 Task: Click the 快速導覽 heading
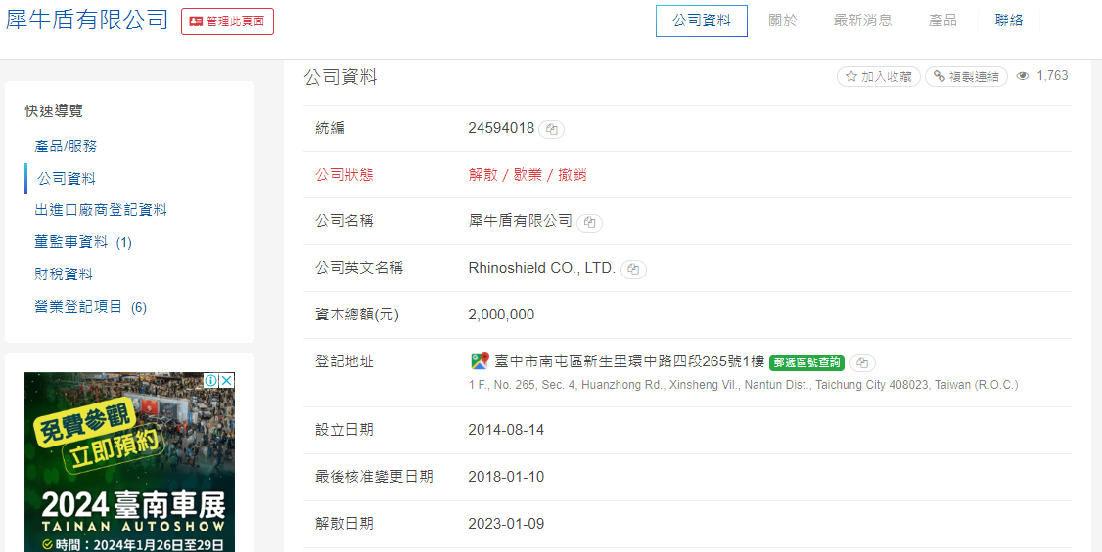click(54, 110)
